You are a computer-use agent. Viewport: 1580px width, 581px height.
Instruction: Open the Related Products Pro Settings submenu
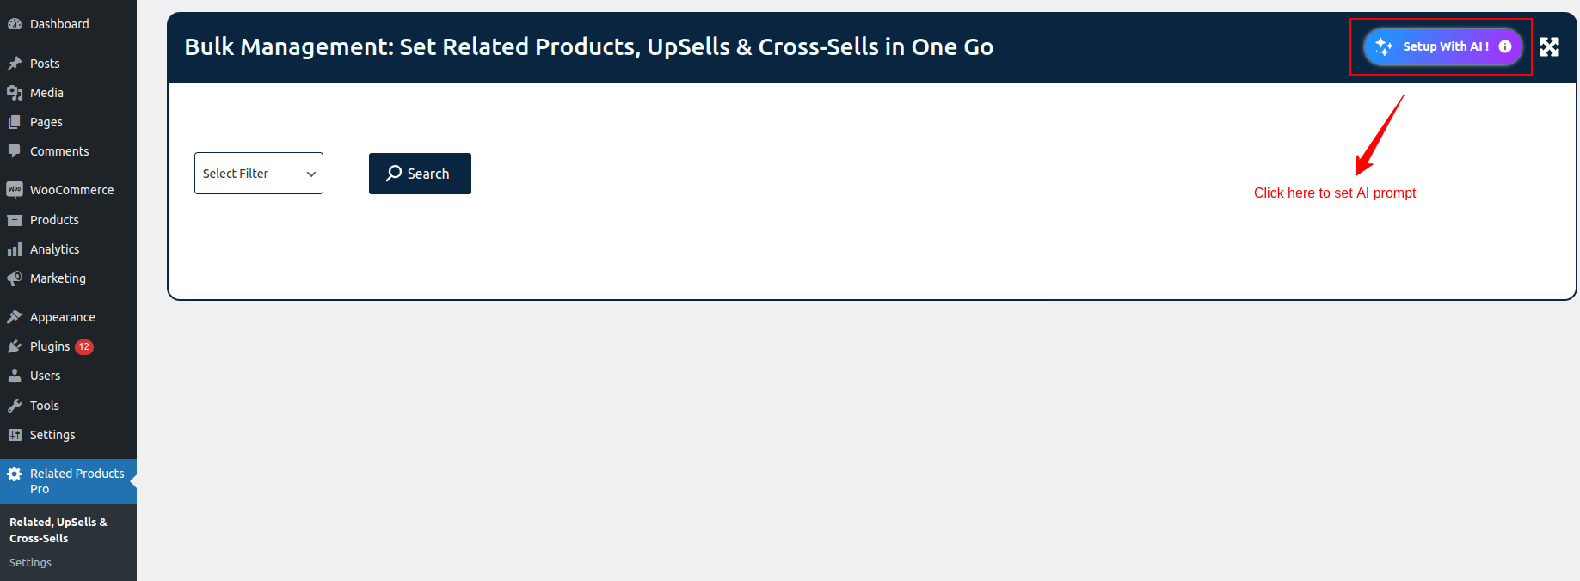point(30,563)
